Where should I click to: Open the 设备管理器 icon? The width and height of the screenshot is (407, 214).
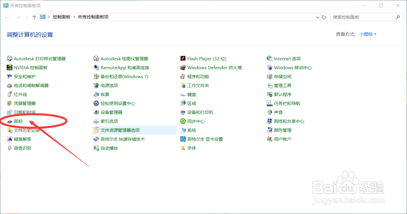(x=96, y=112)
